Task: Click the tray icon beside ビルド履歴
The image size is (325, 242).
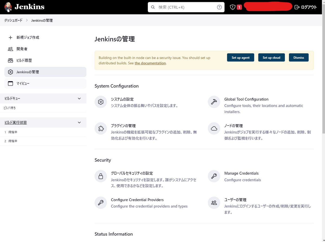Action: point(11,60)
